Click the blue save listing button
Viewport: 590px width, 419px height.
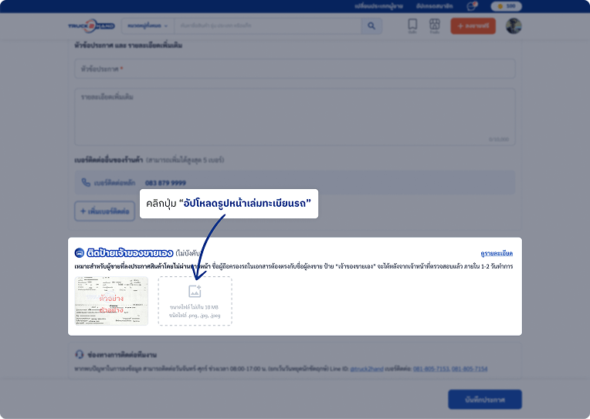(485, 400)
